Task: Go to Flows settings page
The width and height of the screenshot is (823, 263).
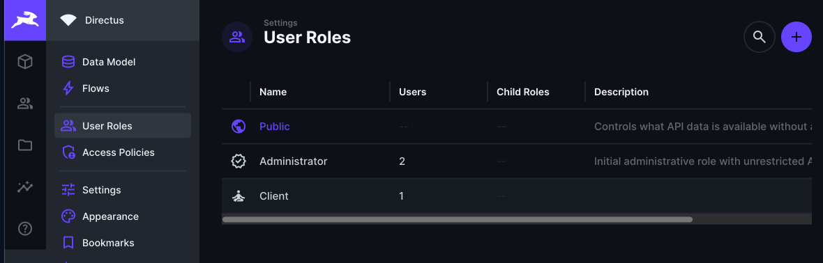Action: coord(122,88)
